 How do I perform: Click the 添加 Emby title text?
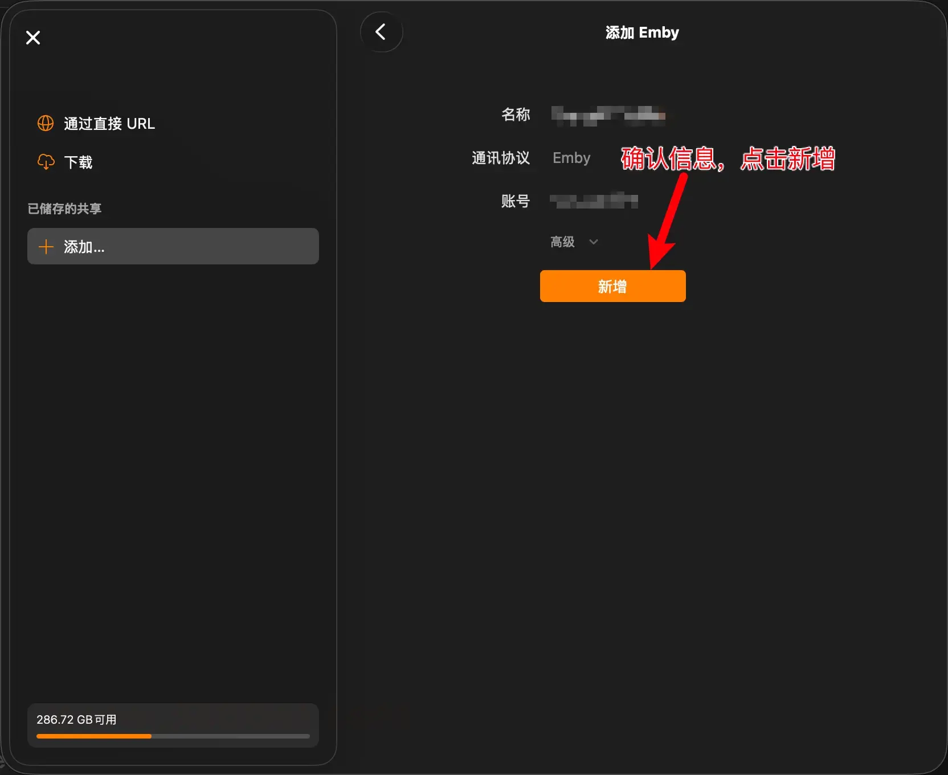[642, 32]
